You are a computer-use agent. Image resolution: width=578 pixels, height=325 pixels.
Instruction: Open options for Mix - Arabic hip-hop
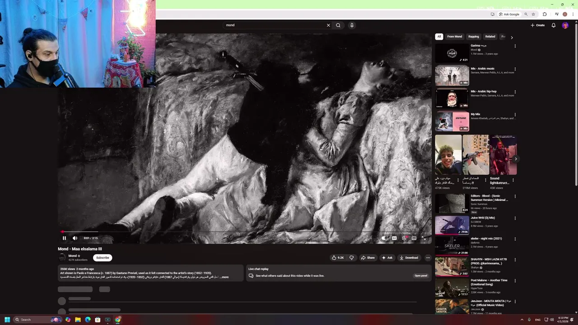click(x=515, y=92)
